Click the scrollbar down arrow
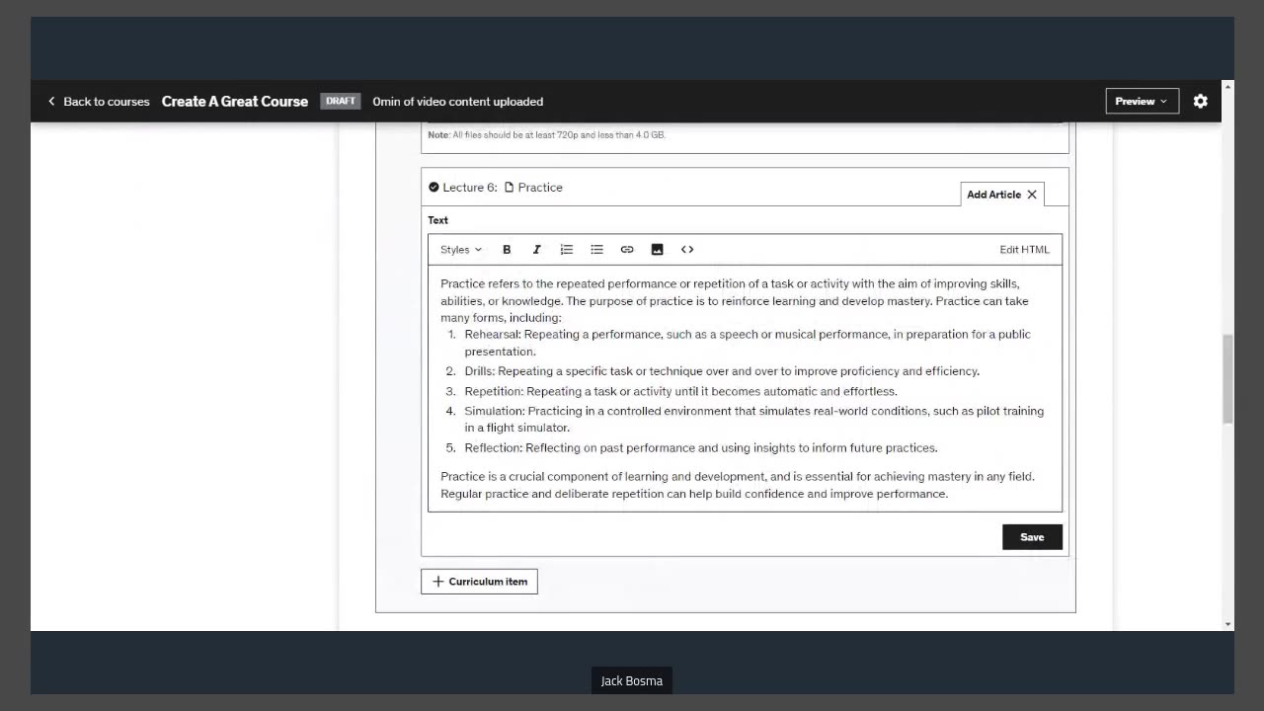1264x711 pixels. tap(1227, 624)
